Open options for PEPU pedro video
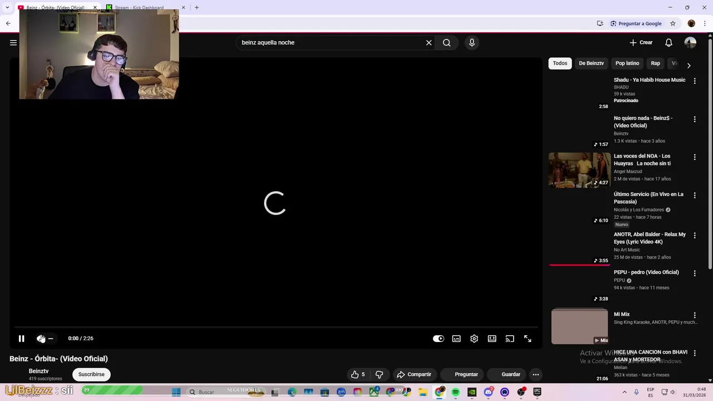The width and height of the screenshot is (713, 401). point(695,273)
